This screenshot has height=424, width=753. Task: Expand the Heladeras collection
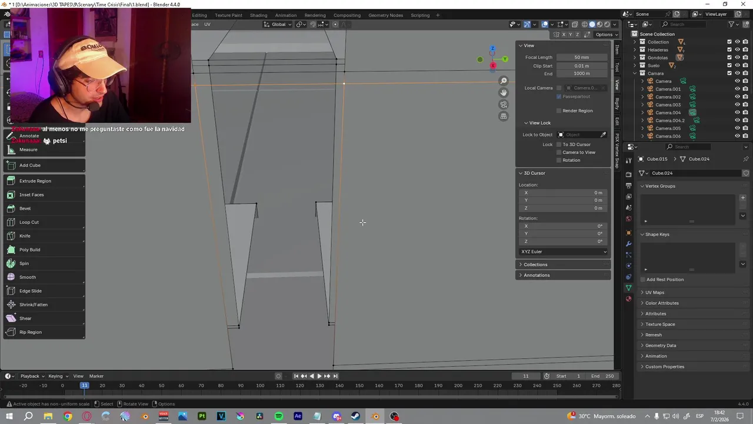(x=635, y=50)
